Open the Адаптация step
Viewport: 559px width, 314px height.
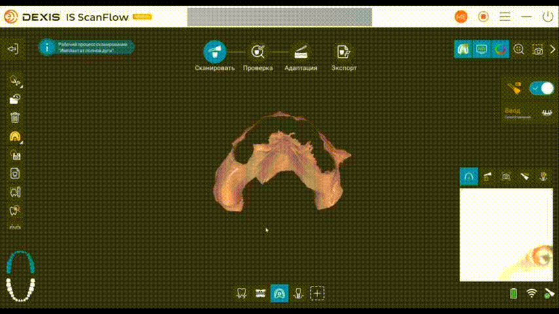(301, 57)
